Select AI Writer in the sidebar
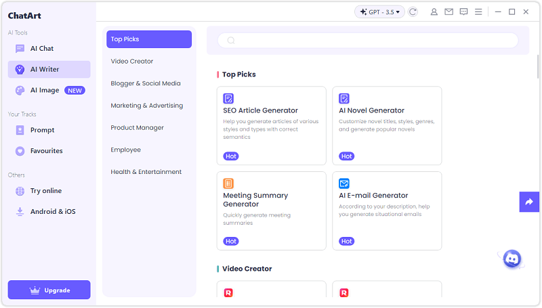Viewport: 542px width, 308px height. point(49,70)
